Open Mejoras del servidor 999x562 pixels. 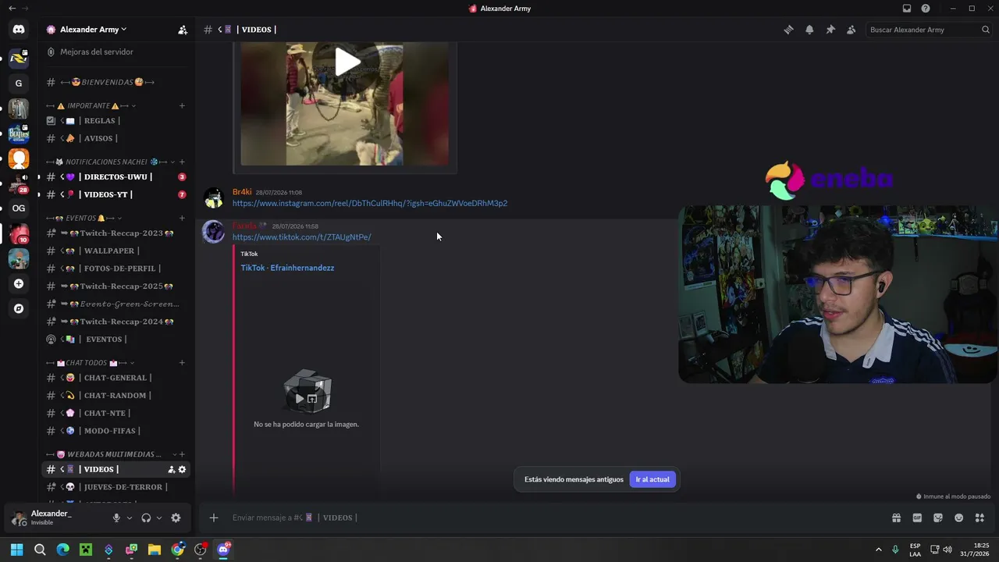pos(116,52)
